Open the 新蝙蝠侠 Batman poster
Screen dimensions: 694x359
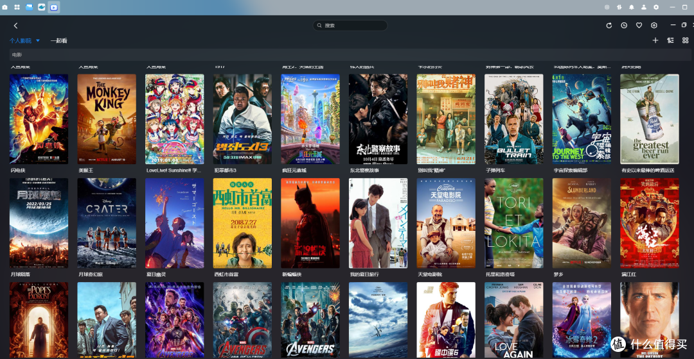click(x=310, y=223)
